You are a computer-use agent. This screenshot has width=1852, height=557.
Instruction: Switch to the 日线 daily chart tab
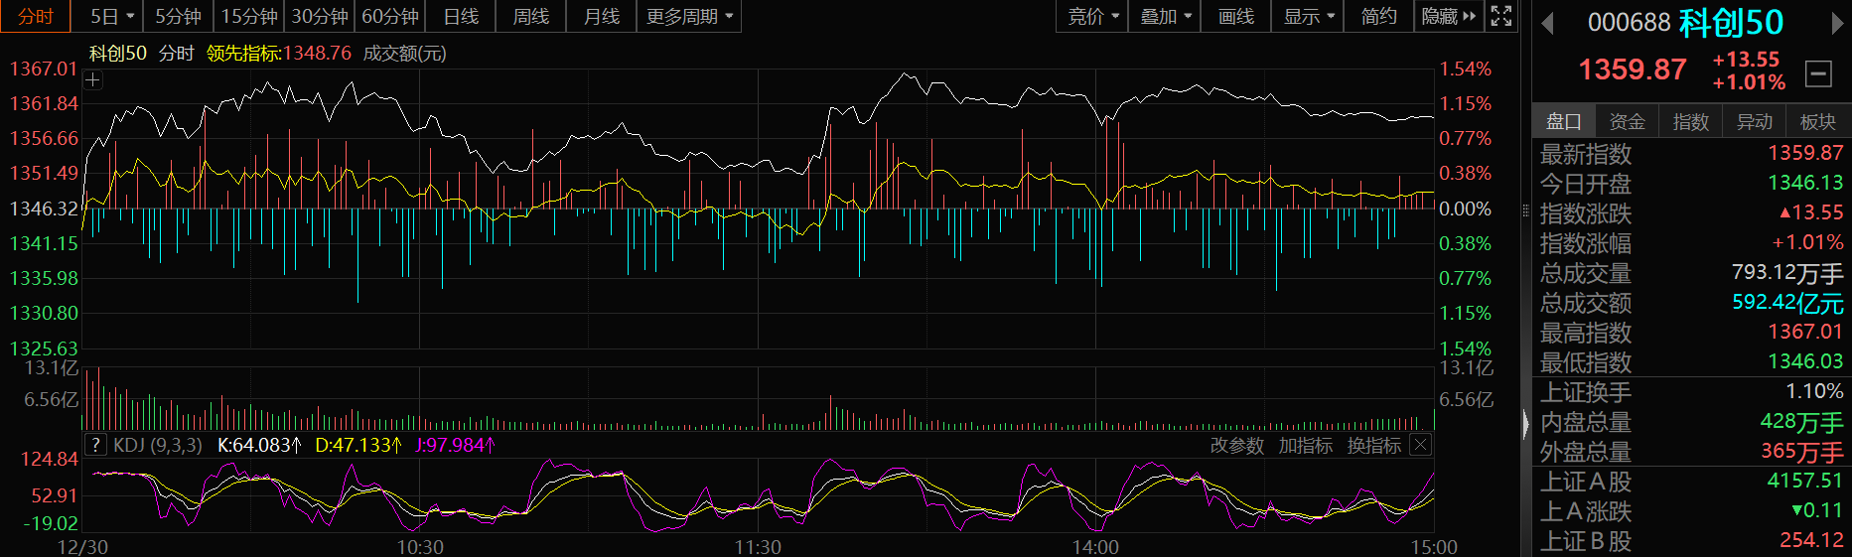(461, 16)
